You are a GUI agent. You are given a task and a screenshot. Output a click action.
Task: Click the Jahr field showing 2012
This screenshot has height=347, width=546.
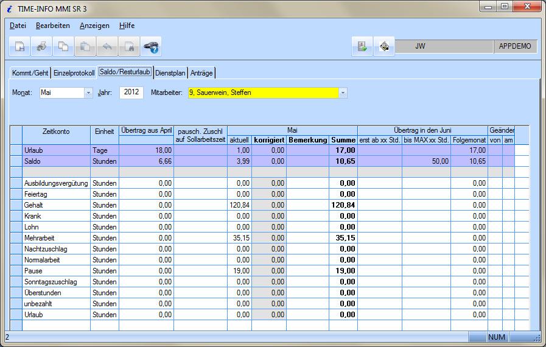click(131, 93)
